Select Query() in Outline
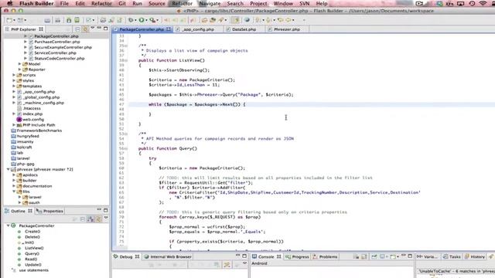The height and width of the screenshot is (278, 495). pos(32,253)
